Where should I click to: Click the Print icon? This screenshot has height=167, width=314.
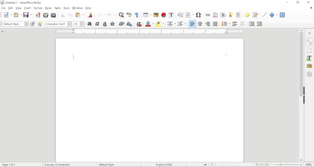[46, 15]
